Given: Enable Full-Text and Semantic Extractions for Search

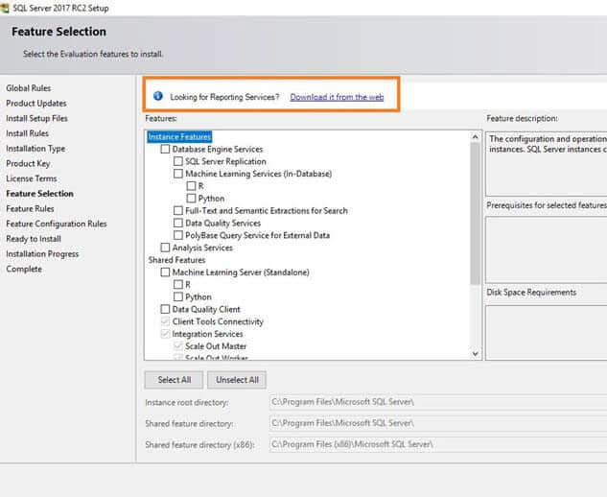Looking at the screenshot, I should click(178, 211).
